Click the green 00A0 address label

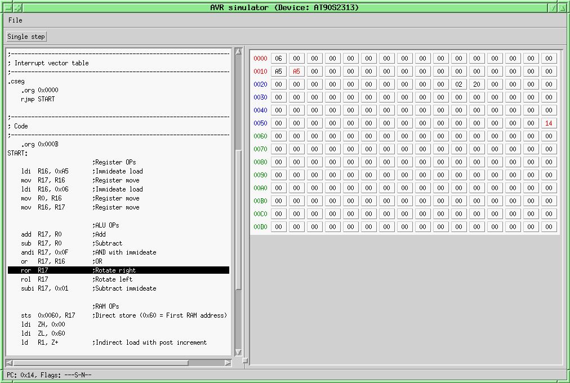coord(260,188)
